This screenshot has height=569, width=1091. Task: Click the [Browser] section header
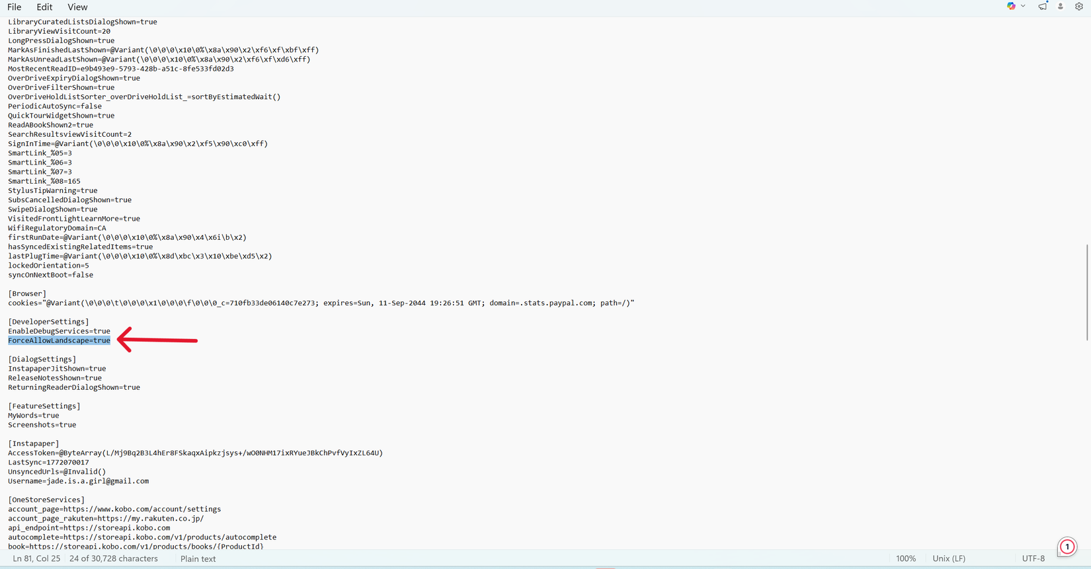pos(27,293)
